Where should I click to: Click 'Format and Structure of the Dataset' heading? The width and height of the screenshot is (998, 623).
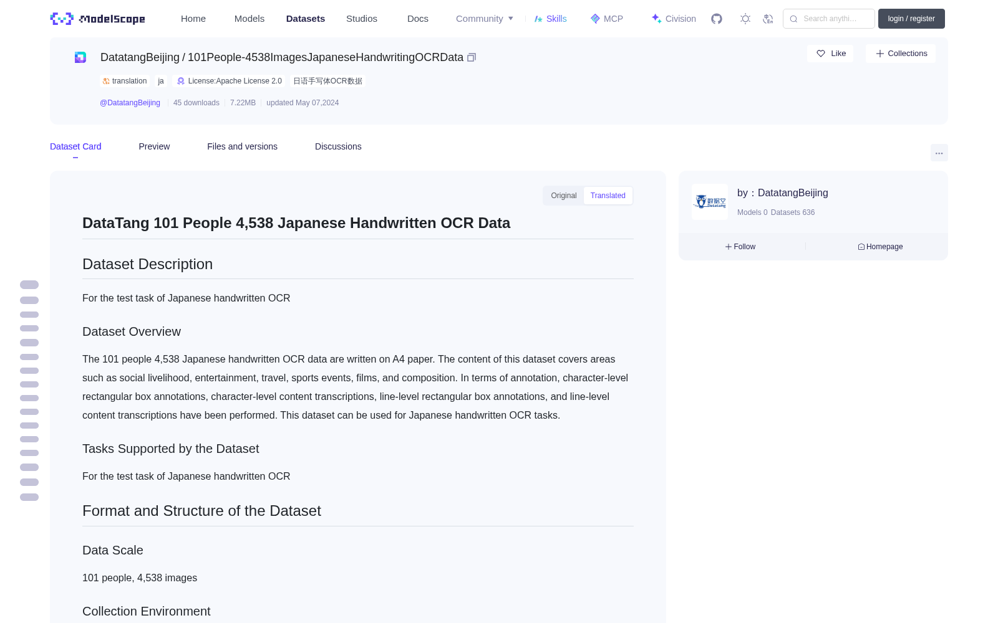201,511
